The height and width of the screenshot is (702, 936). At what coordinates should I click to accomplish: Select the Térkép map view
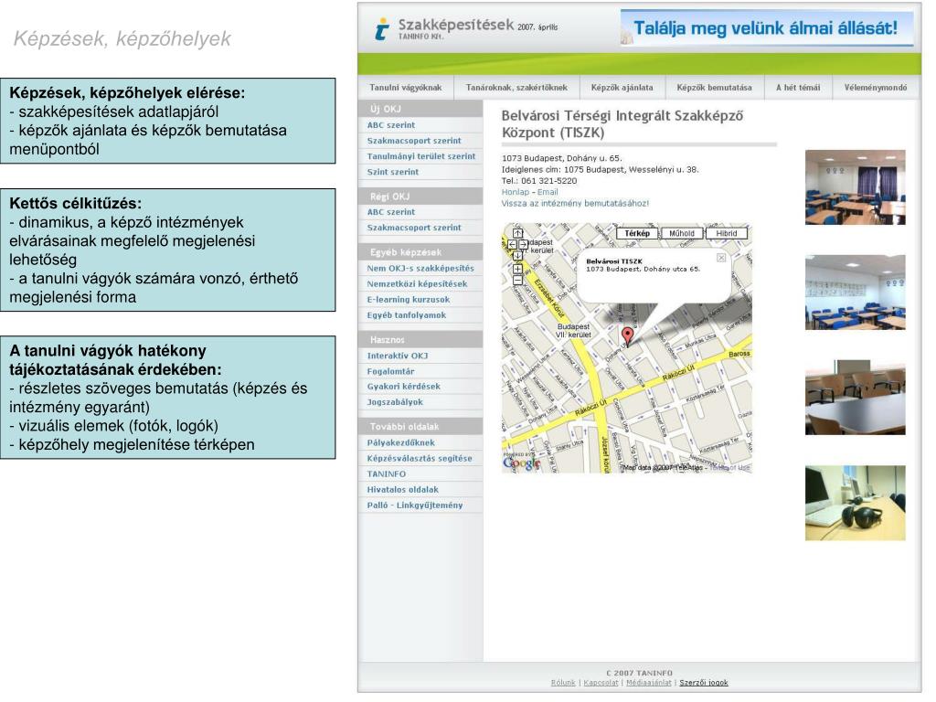tap(637, 233)
